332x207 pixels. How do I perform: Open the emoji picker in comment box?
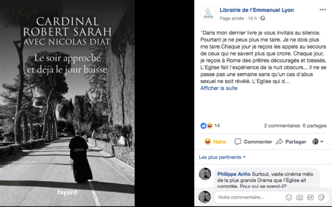pyautogui.click(x=289, y=197)
